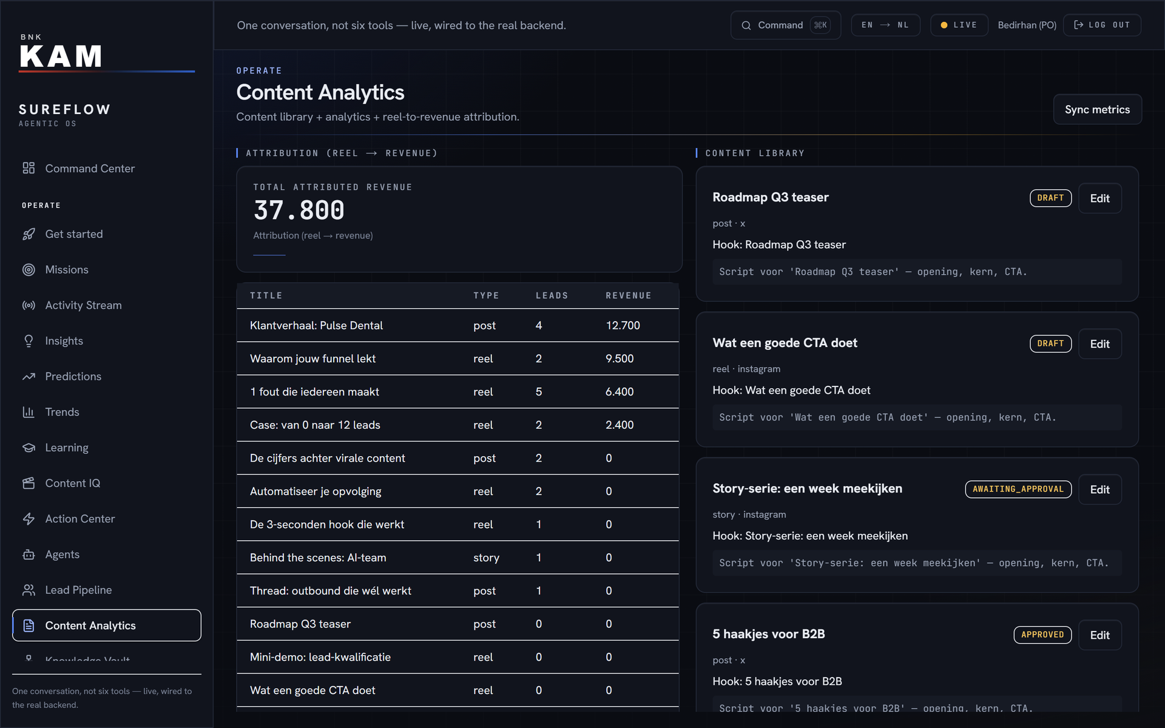Click the AWAITING_APPROVAL status badge
Viewport: 1165px width, 728px height.
(x=1018, y=489)
